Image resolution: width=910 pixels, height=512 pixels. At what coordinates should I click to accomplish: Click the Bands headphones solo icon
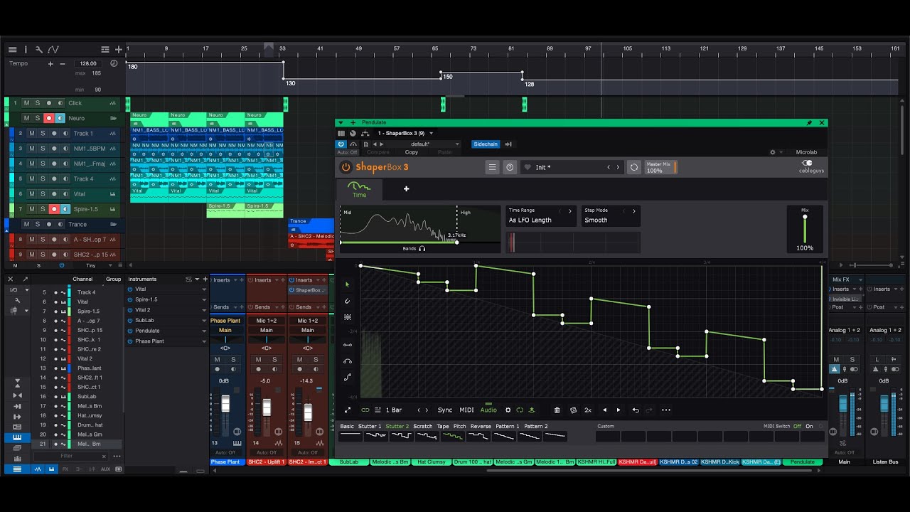click(422, 249)
